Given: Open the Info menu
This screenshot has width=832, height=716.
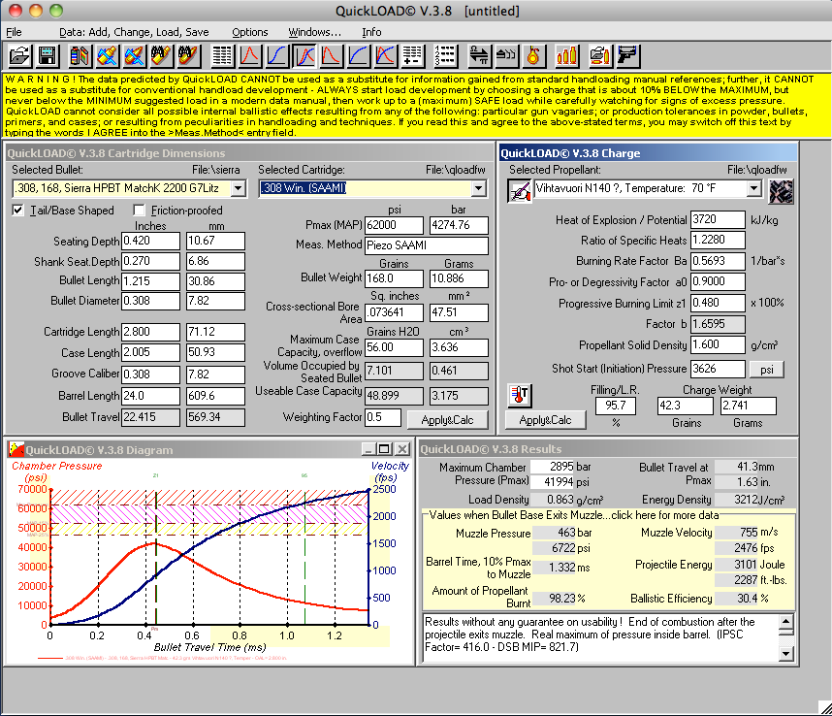Looking at the screenshot, I should coord(371,32).
